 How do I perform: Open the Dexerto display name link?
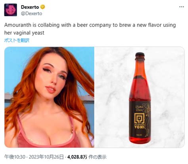pyautogui.click(x=30, y=7)
